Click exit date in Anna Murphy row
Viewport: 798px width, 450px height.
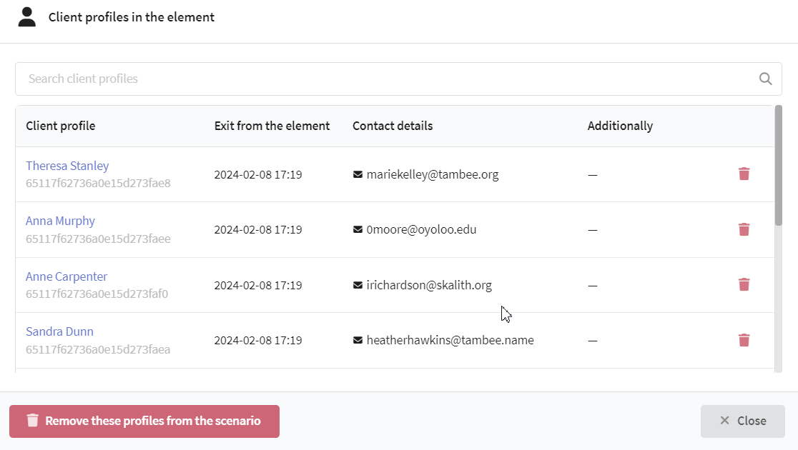[258, 229]
